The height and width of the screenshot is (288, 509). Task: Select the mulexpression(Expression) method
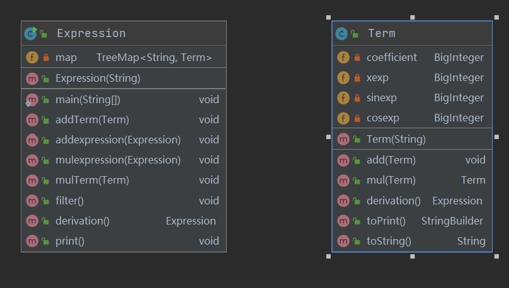118,160
